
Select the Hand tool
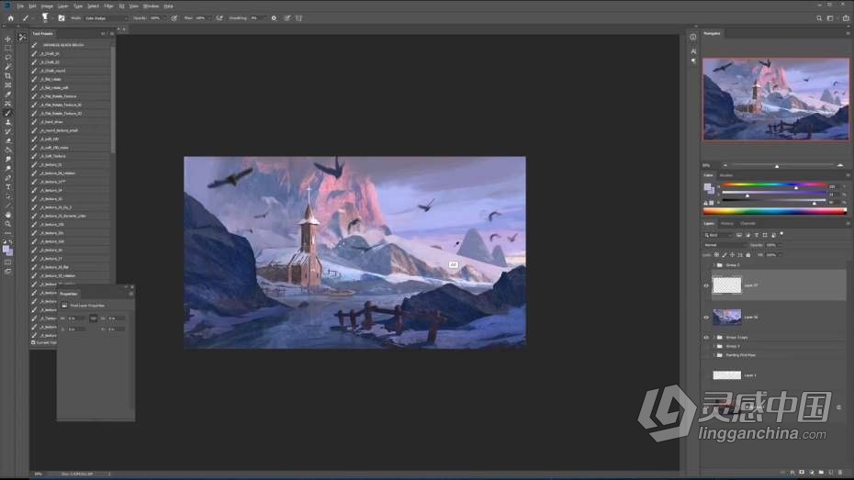(x=7, y=215)
